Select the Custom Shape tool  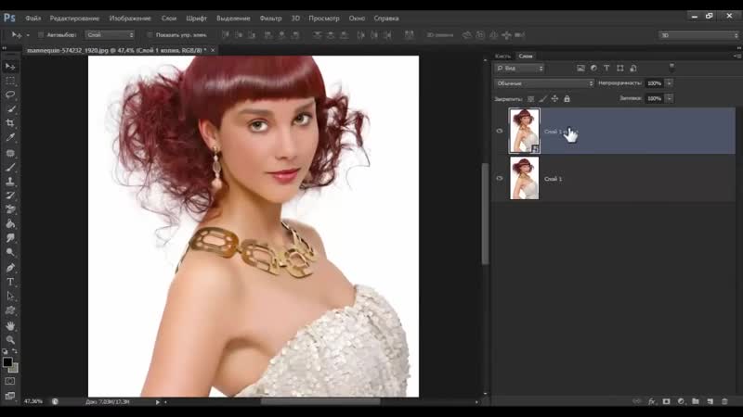[10, 310]
